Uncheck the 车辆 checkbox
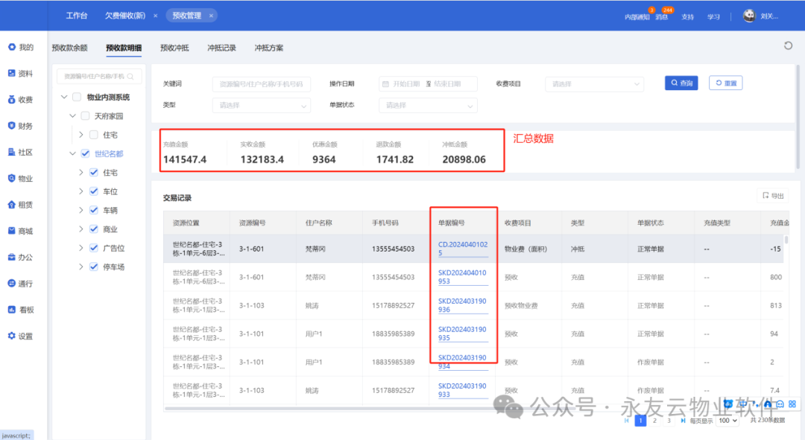 pyautogui.click(x=93, y=210)
